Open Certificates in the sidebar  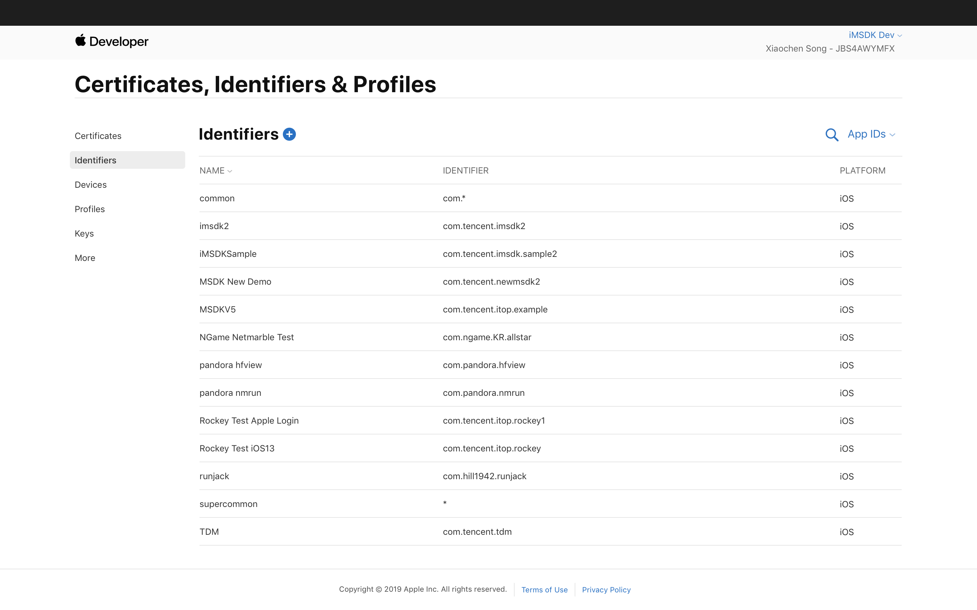coord(98,136)
